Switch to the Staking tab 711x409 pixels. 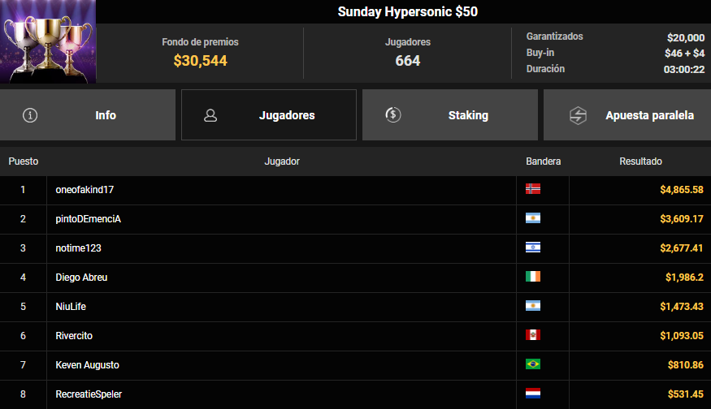click(450, 114)
